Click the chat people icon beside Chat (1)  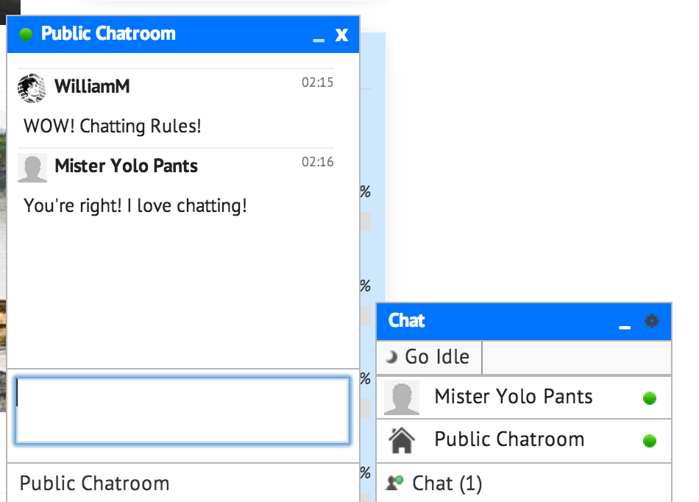point(394,483)
